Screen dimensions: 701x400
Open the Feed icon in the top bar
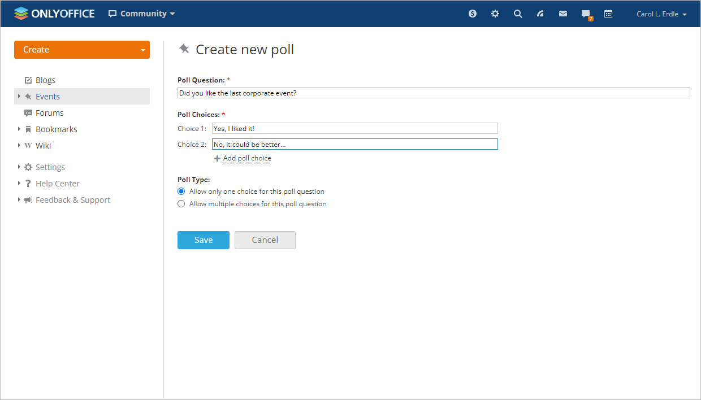(540, 13)
